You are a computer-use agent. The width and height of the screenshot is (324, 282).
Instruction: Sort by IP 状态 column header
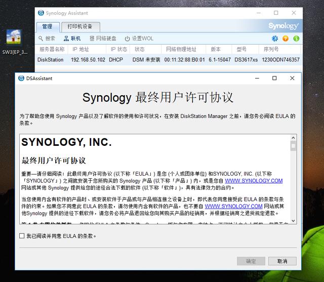118,50
